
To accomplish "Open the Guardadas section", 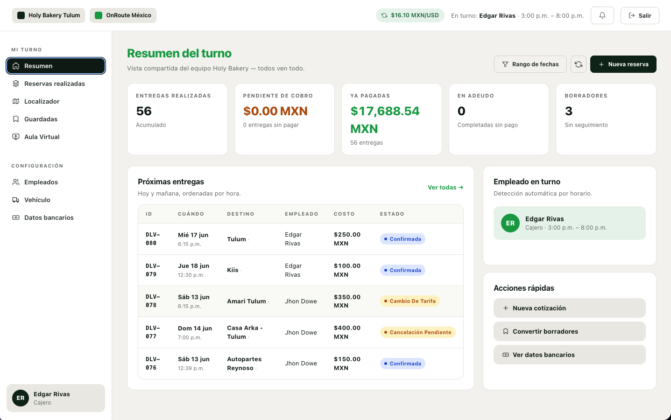I will click(x=56, y=119).
